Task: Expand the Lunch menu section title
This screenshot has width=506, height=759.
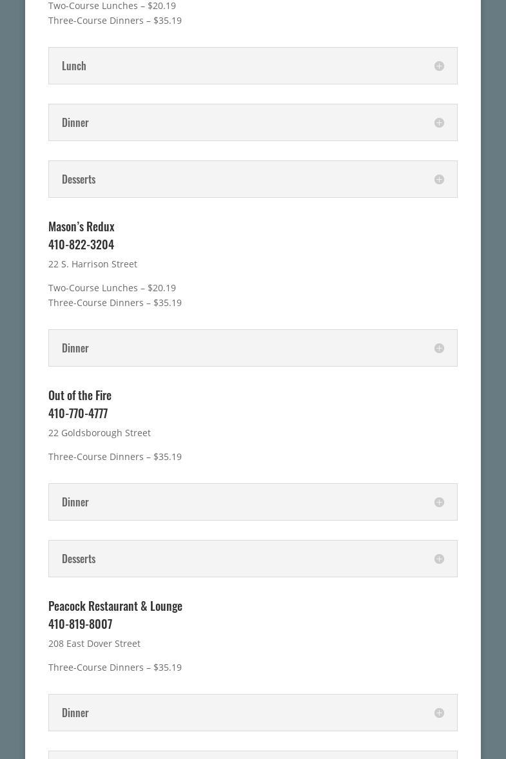Action: tap(74, 66)
